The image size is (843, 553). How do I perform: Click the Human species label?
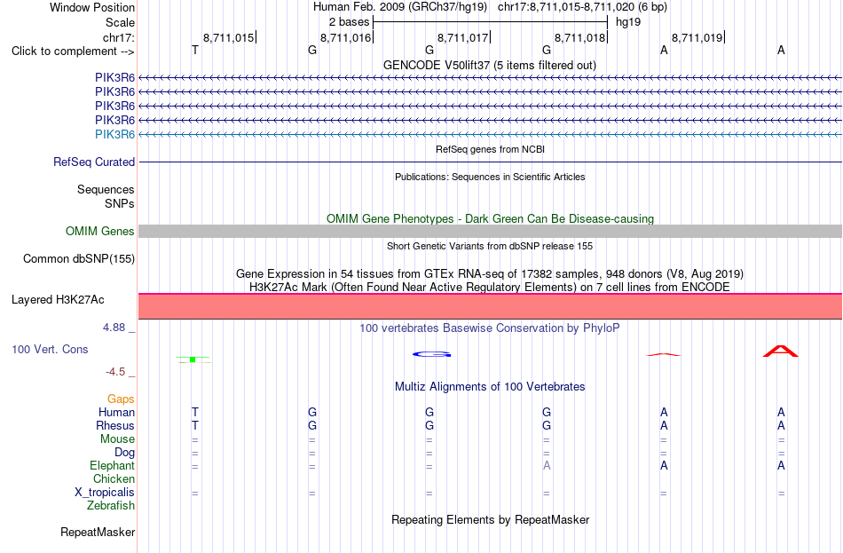pos(116,413)
